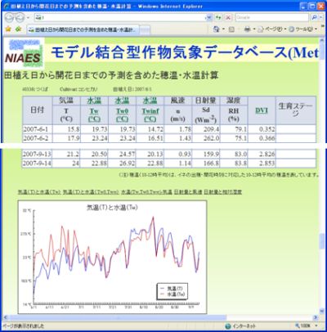Click the Refresh page icon
The height and width of the screenshot is (332, 327).
point(218,18)
